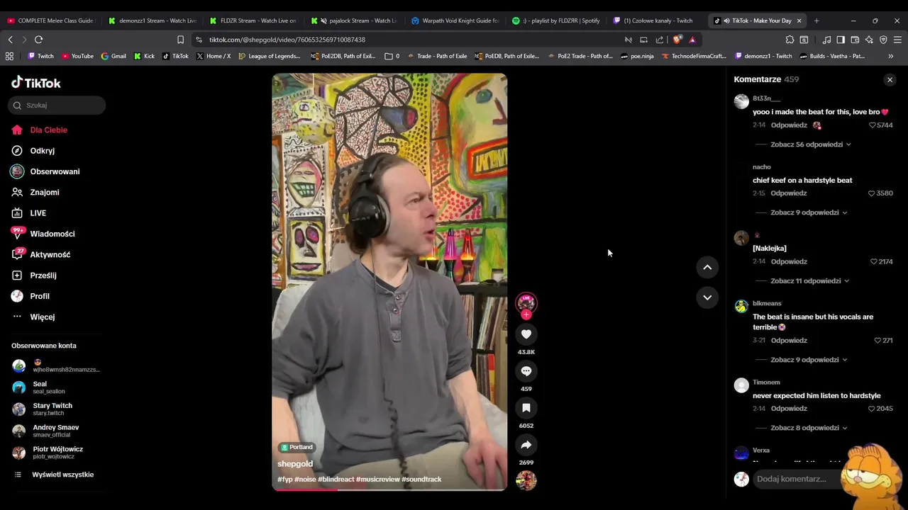The height and width of the screenshot is (510, 908).
Task: Open Prześlij upload page
Action: pos(35,276)
